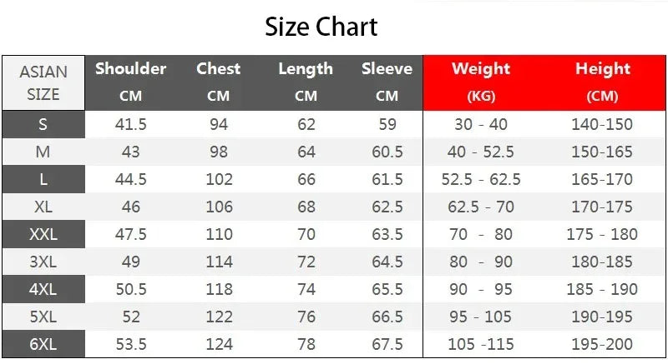The image size is (668, 364).
Task: Click the 41.5 shoulder measurement cell
Action: (130, 125)
